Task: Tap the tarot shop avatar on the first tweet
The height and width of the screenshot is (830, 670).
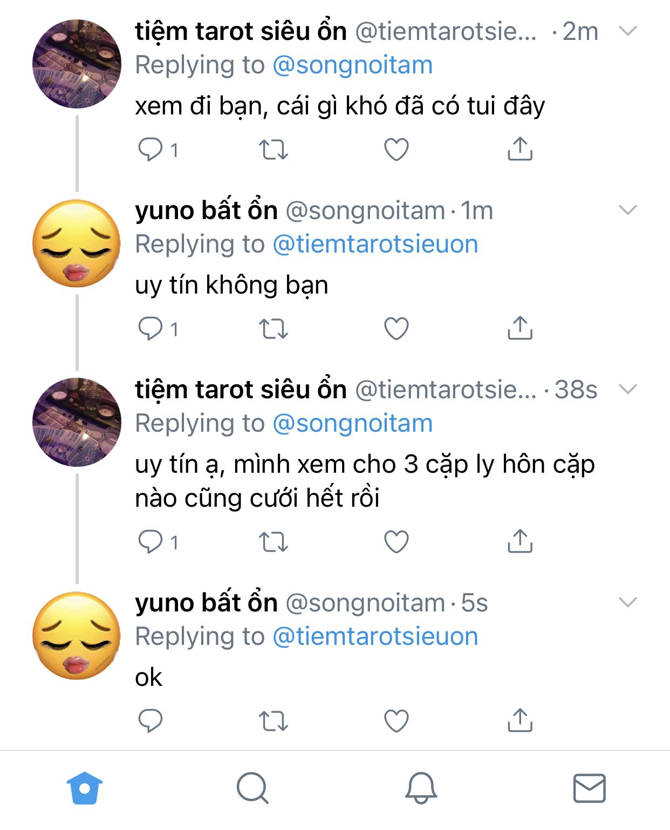Action: point(77,64)
